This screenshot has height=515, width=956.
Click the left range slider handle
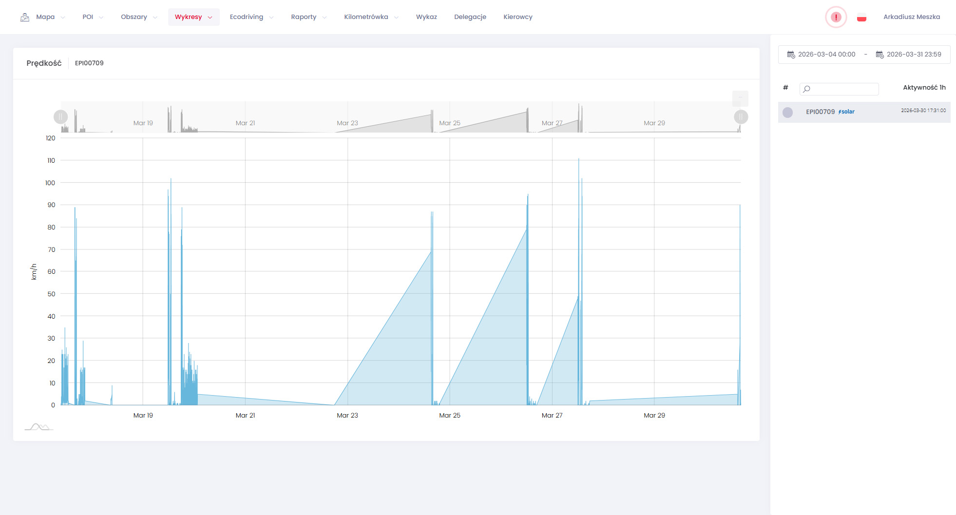pyautogui.click(x=60, y=117)
